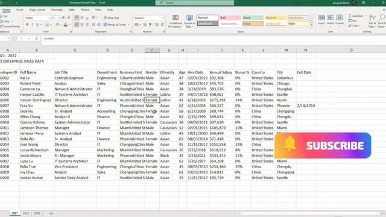386x217 pixels.
Task: Apply the Neutral cell style
Action: [x=275, y=17]
